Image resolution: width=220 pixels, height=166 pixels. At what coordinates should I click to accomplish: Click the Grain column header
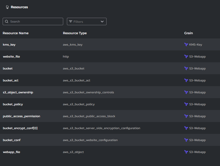click(189, 33)
